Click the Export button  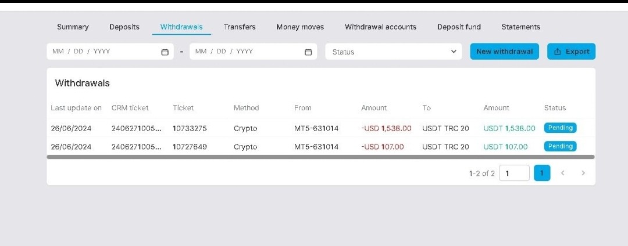click(571, 52)
